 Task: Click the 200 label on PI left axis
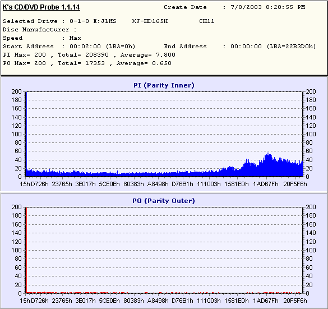[x=16, y=91]
